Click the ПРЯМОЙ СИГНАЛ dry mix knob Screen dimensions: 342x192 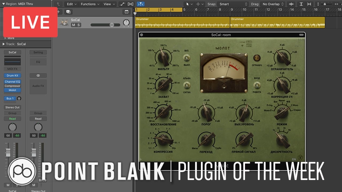click(244, 140)
